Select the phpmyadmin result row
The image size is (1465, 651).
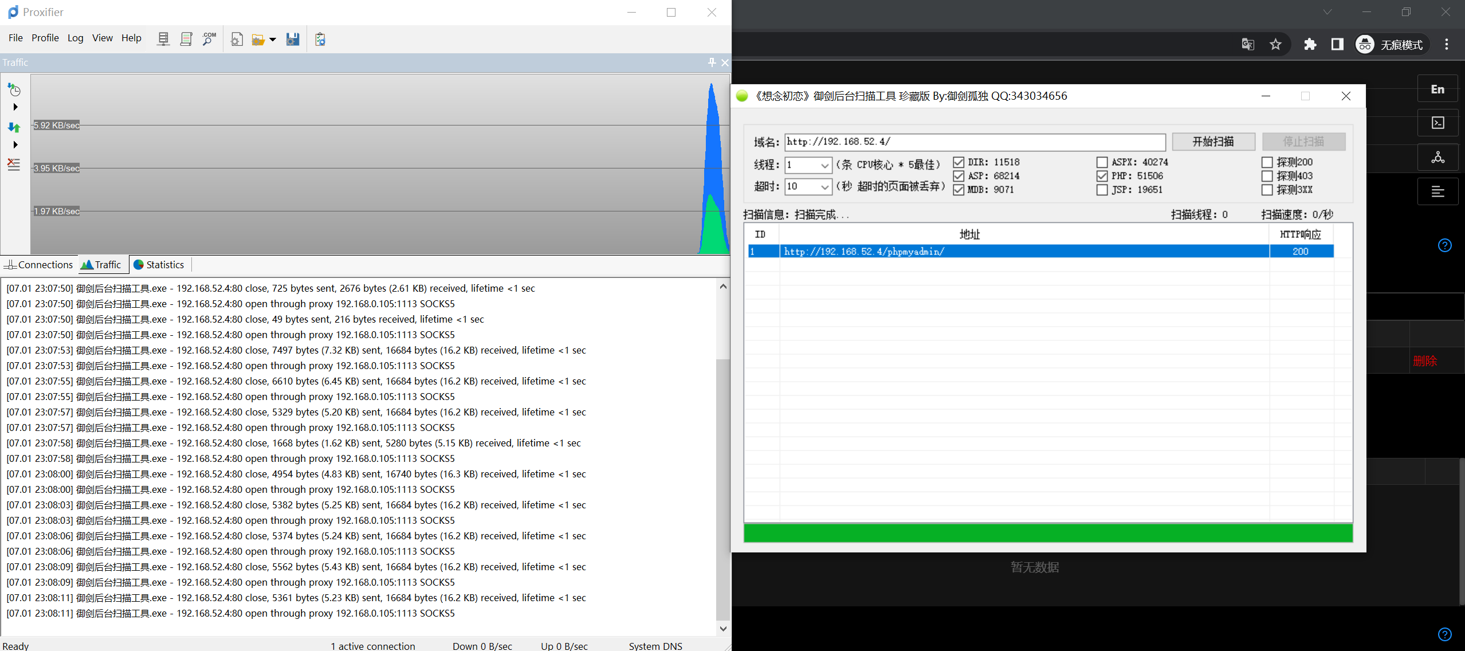coord(1041,251)
